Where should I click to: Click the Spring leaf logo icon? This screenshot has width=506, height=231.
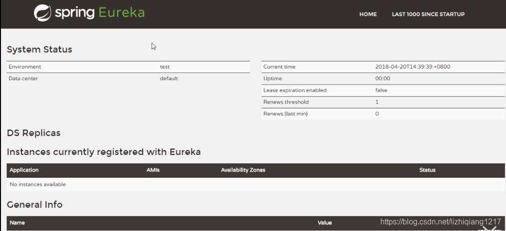click(43, 13)
